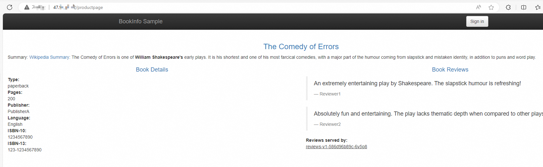Open the Favorites list icon at toolbar edge
The width and height of the screenshot is (543, 167).
pyautogui.click(x=538, y=7)
